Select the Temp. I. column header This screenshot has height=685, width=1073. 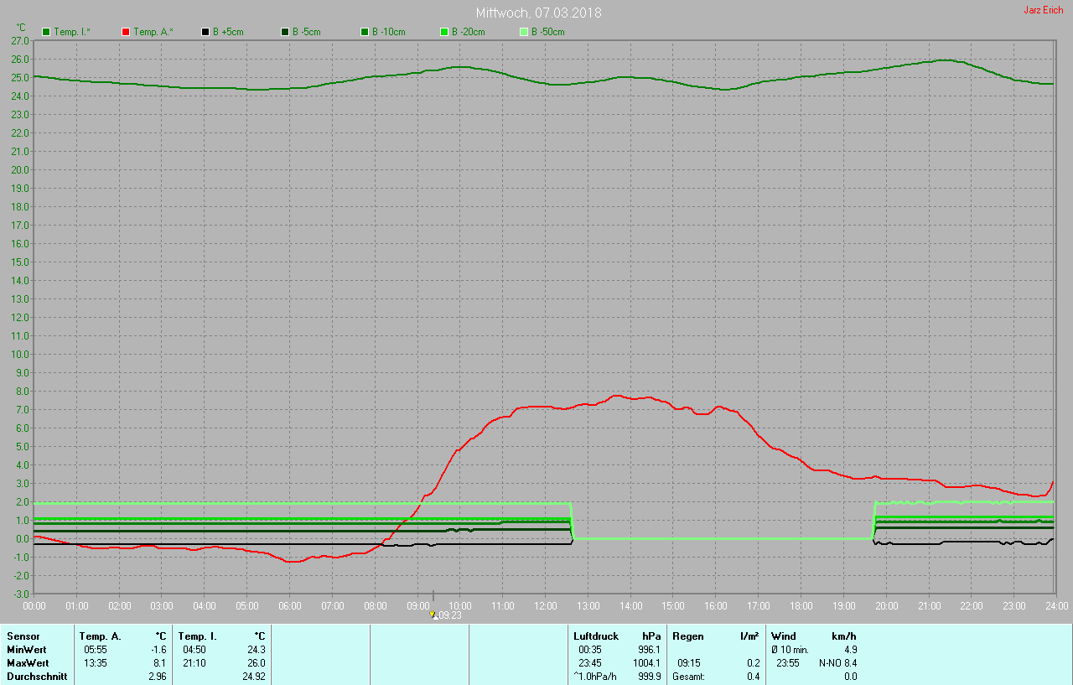(x=197, y=636)
